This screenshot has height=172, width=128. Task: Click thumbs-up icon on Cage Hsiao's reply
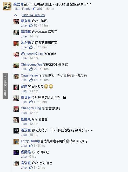pyautogui.click(x=31, y=80)
